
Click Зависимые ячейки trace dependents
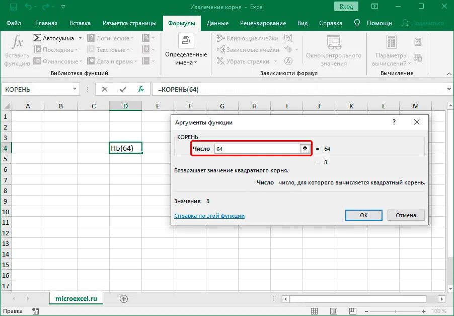click(248, 49)
